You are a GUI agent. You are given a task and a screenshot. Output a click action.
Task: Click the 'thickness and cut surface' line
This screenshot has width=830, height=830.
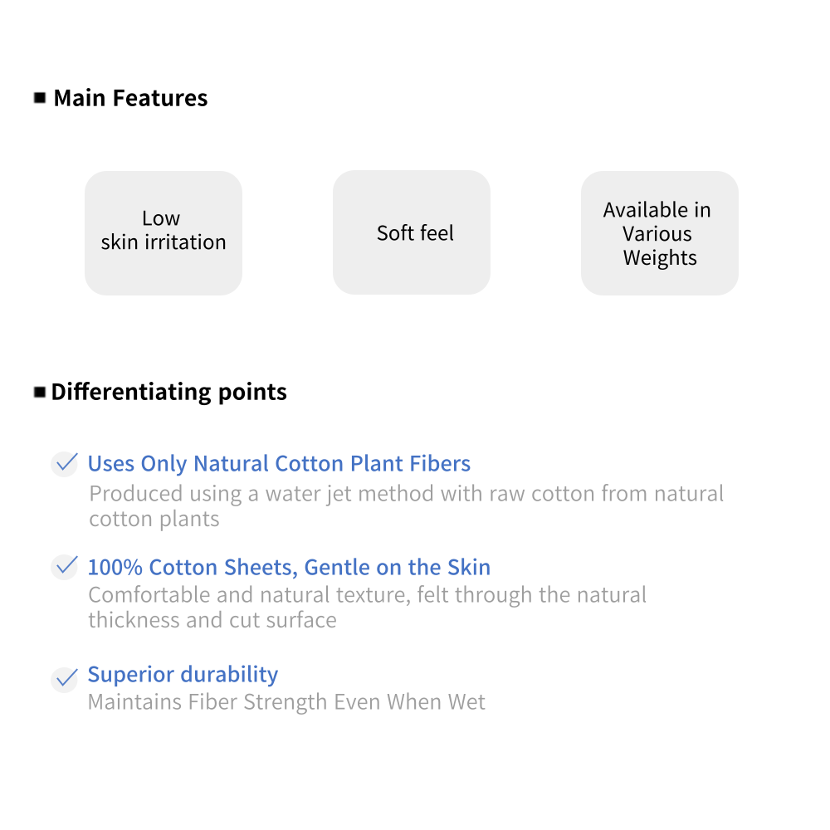coord(212,621)
